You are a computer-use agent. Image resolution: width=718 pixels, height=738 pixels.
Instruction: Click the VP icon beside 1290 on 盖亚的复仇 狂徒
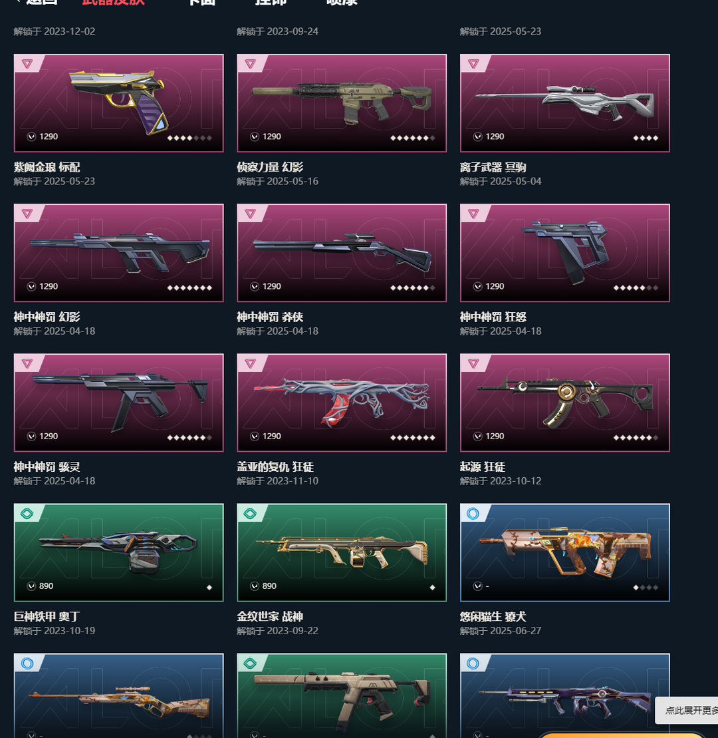click(x=255, y=437)
